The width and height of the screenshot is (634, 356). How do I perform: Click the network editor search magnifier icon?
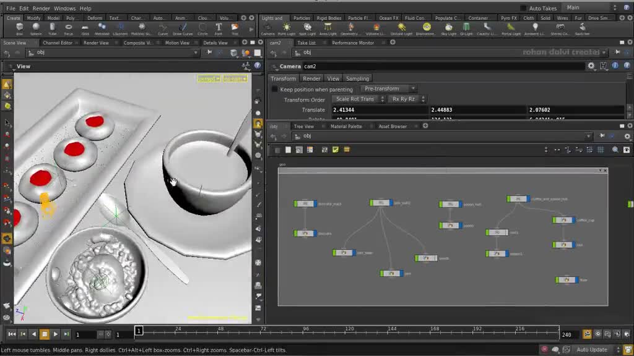point(615,150)
